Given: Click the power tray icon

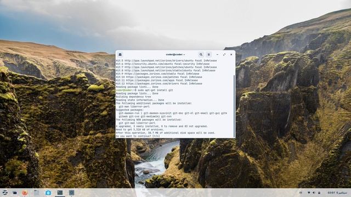Looking at the screenshot, I should 319,193.
